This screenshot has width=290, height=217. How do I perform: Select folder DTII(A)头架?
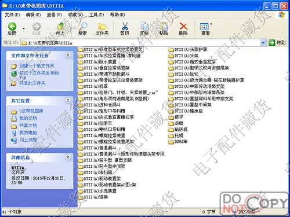[x=183, y=56]
